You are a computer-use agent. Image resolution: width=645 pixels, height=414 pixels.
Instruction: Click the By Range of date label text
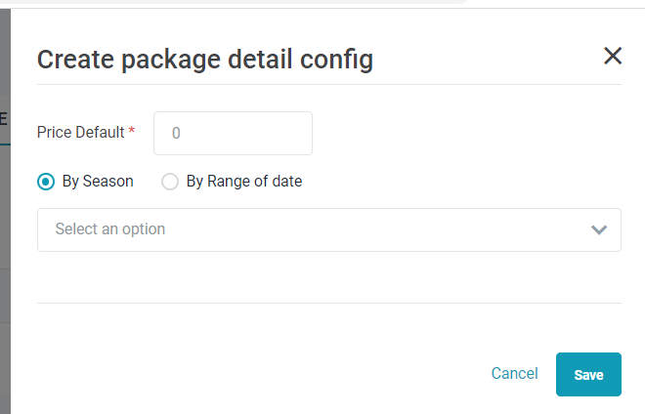tap(244, 182)
